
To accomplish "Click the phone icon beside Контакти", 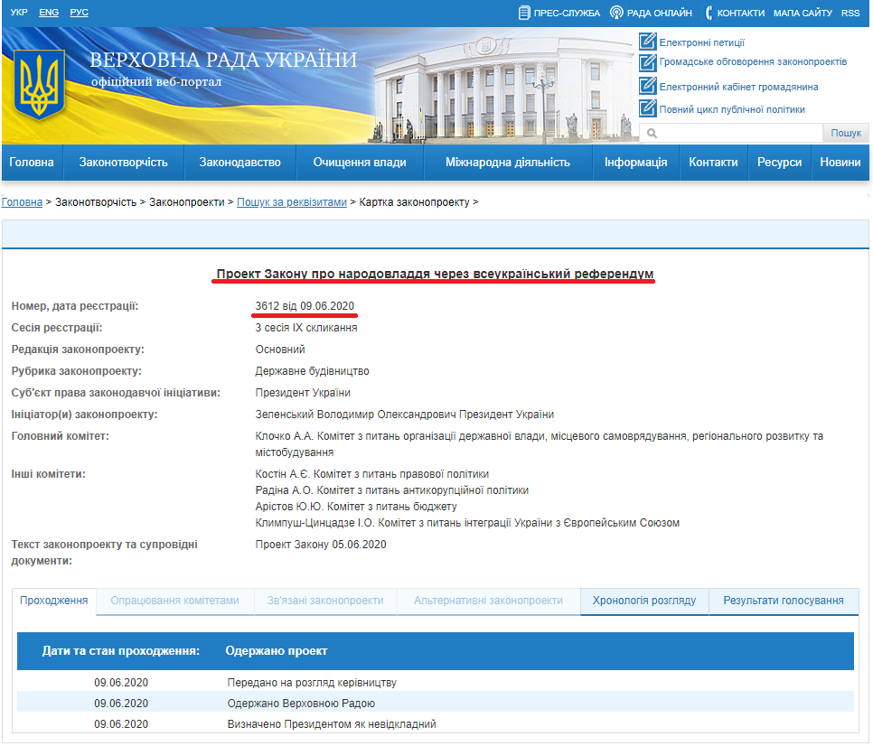I will pyautogui.click(x=709, y=13).
